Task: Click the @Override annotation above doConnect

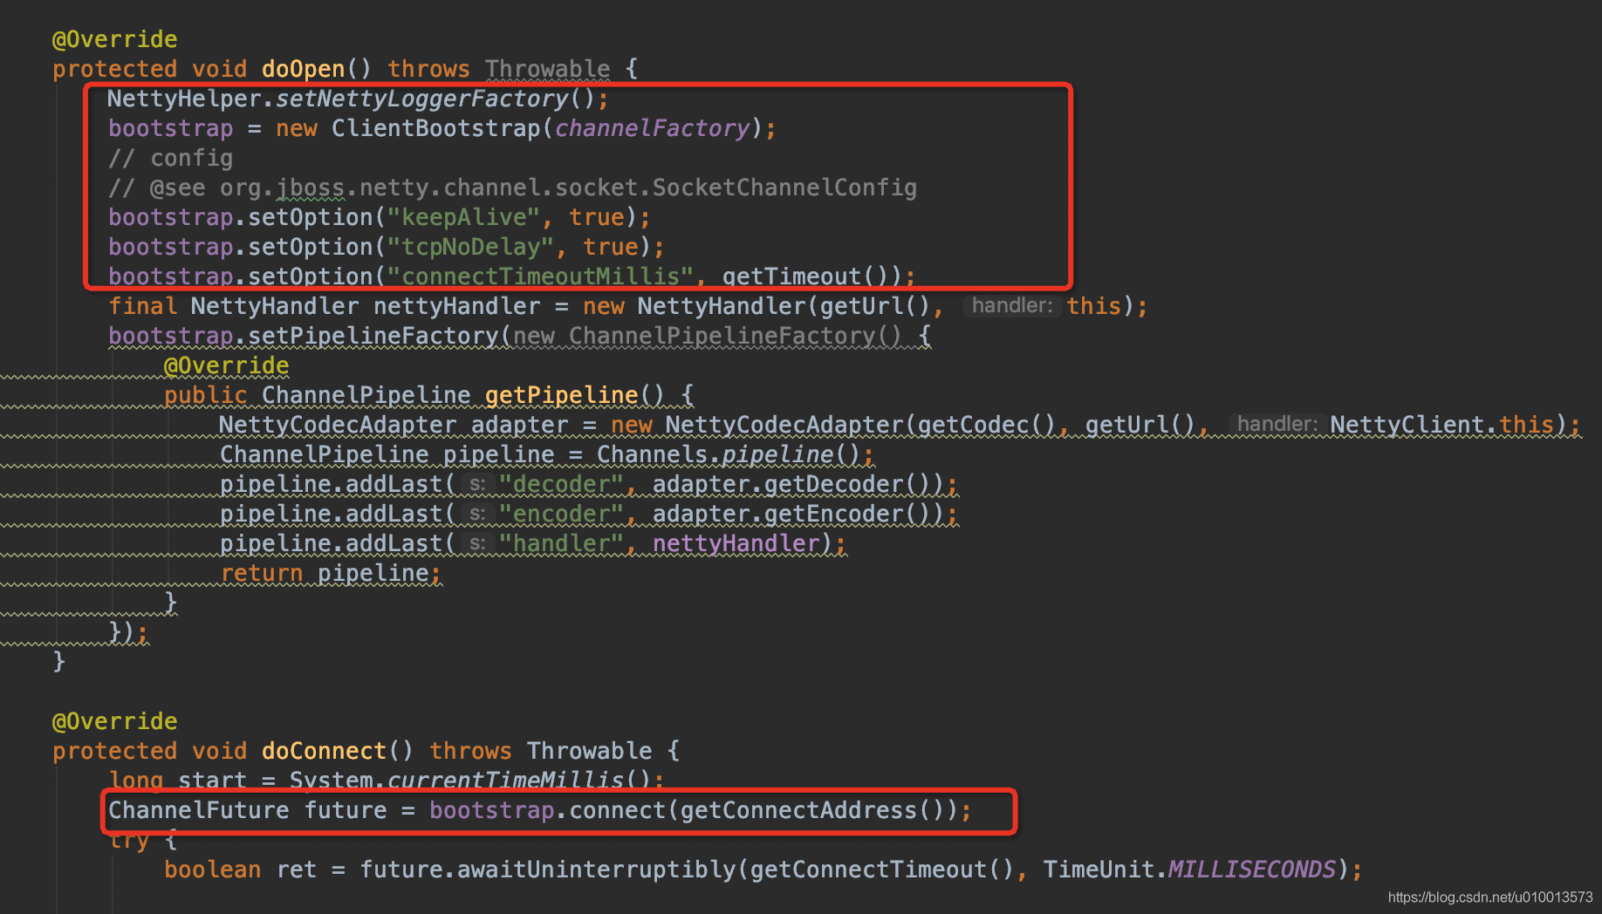Action: pos(114,721)
